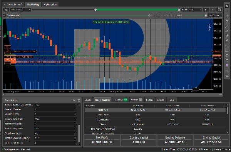
Task: Select the measure/crop tool in drawing toolbar
Action: point(227,21)
